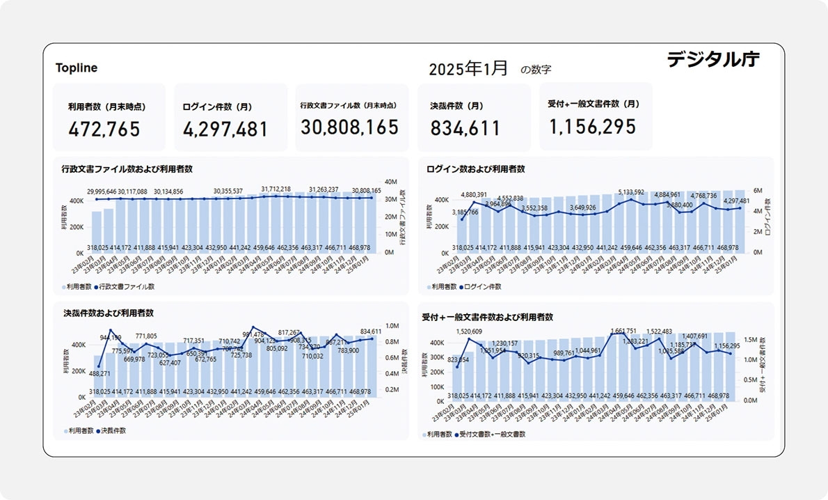Click the デジタル庁 logo
828x500 pixels.
click(713, 60)
